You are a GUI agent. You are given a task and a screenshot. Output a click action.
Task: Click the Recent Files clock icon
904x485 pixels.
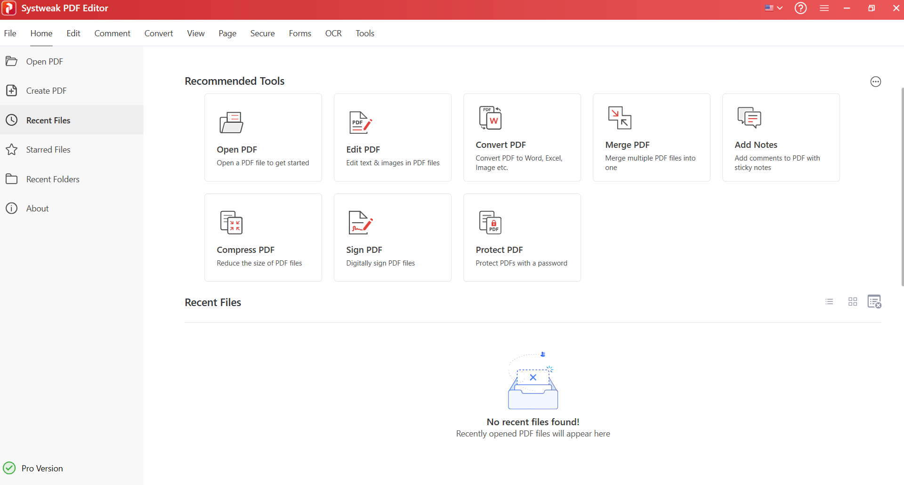point(11,120)
